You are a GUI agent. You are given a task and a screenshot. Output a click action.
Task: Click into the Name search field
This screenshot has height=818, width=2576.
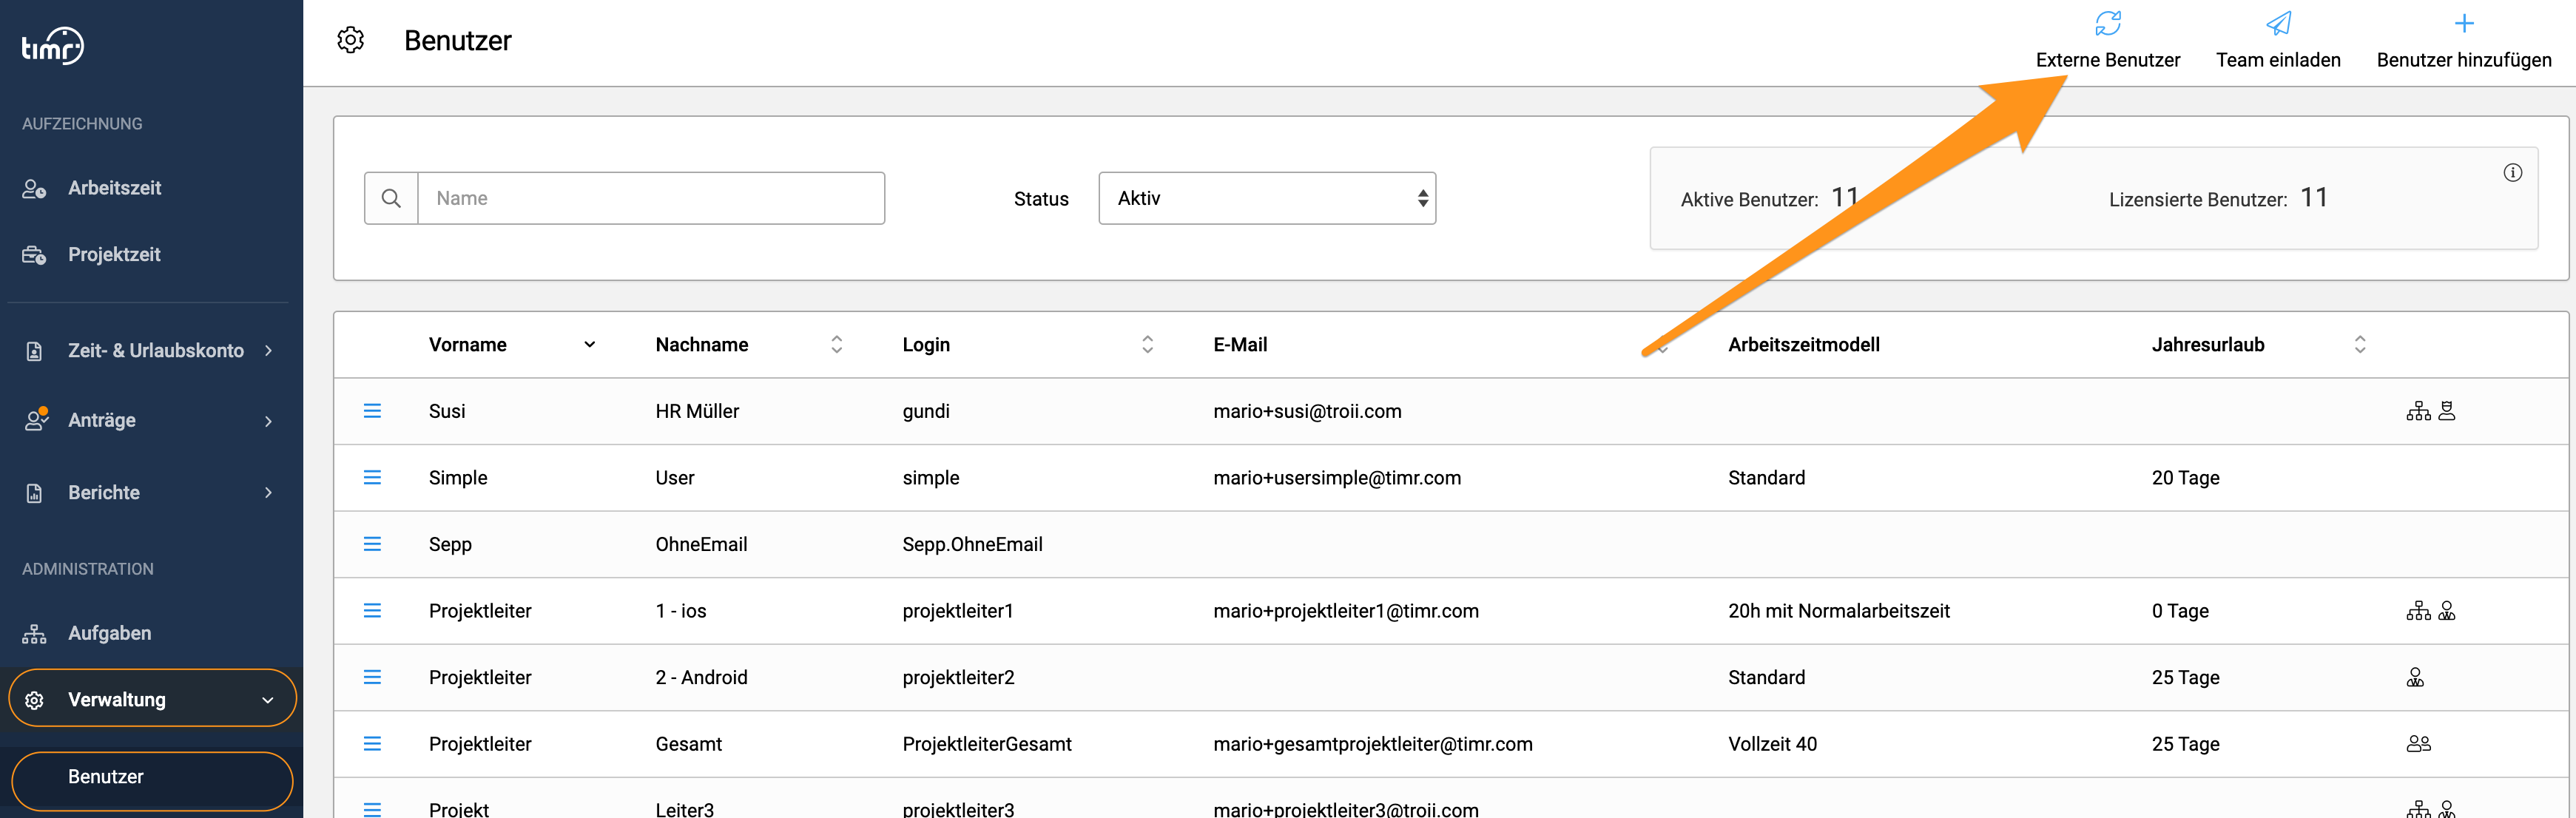pos(651,198)
